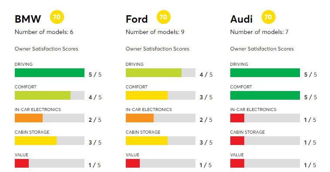Click Ford's light-green Driving score bar
330x172 pixels.
tap(154, 73)
